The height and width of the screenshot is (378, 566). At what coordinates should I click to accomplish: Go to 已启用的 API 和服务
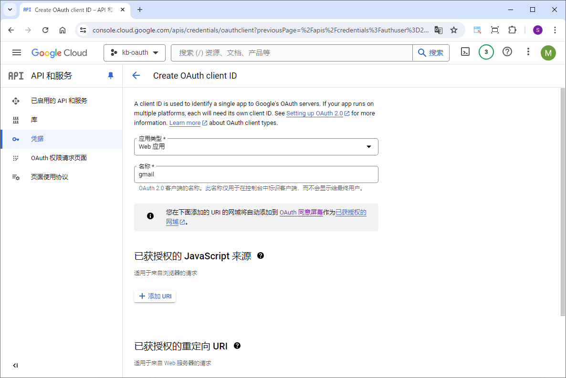coord(59,101)
